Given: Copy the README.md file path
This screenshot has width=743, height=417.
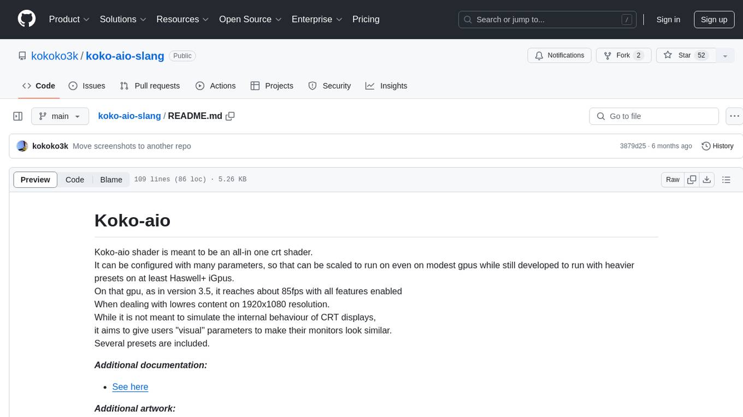Looking at the screenshot, I should (230, 116).
